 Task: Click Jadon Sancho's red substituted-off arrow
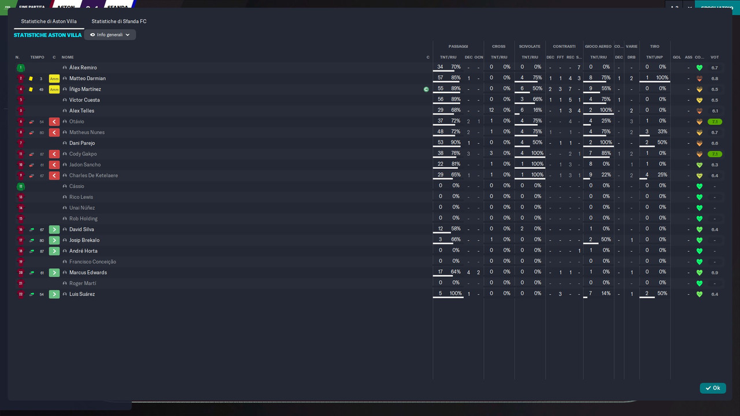[54, 165]
